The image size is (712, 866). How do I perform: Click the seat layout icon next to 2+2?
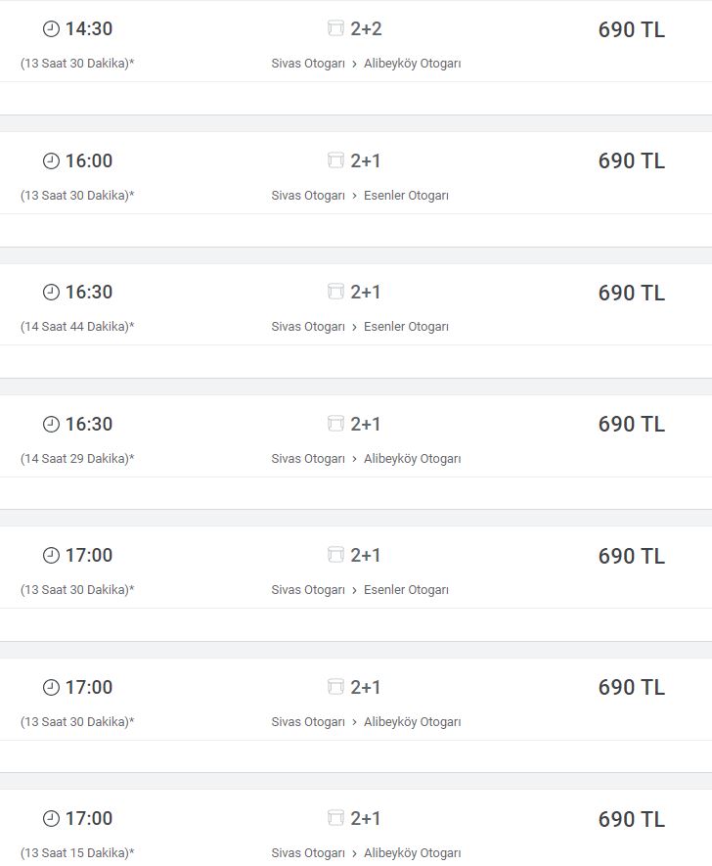[335, 29]
